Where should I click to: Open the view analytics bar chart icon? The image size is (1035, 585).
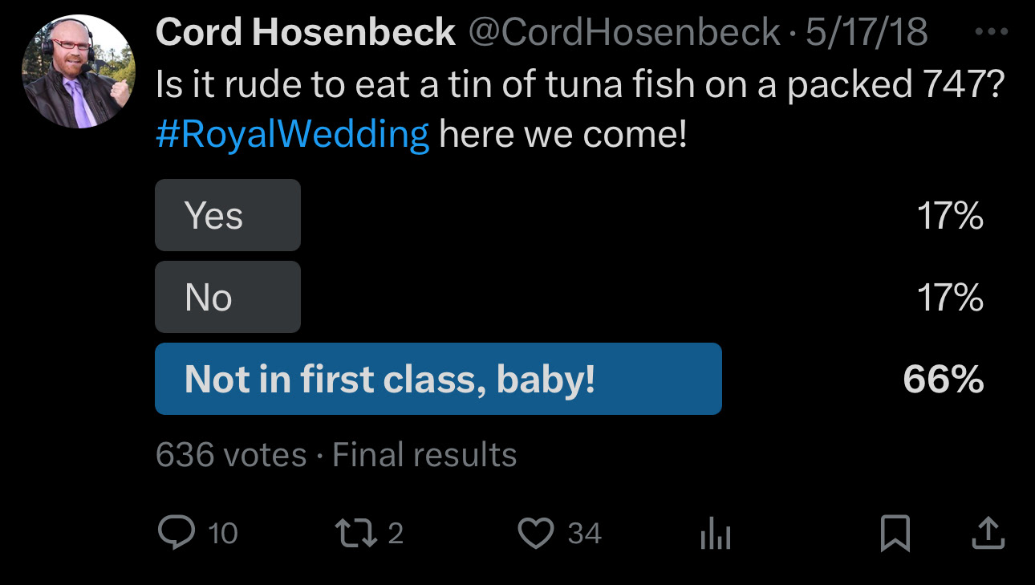716,534
